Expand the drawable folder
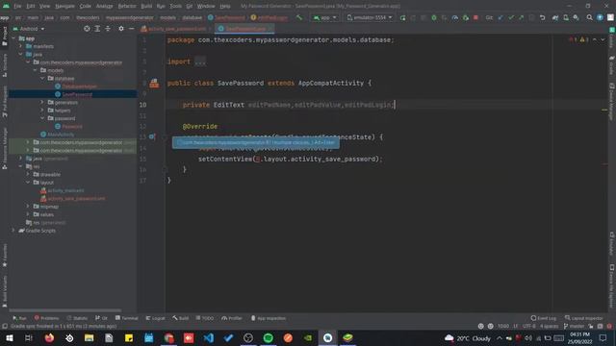 (28, 174)
